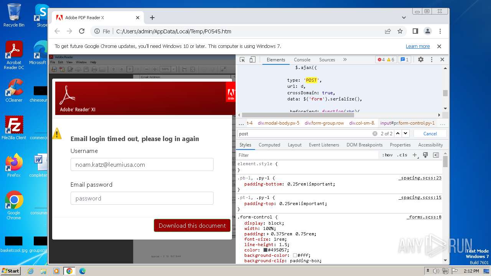Open File Explorer from taskbar

coord(43,271)
